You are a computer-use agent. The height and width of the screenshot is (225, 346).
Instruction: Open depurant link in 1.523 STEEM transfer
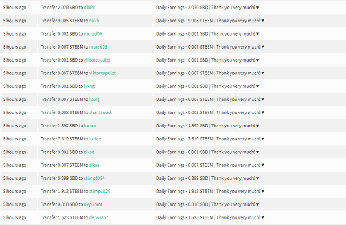[x=98, y=217]
